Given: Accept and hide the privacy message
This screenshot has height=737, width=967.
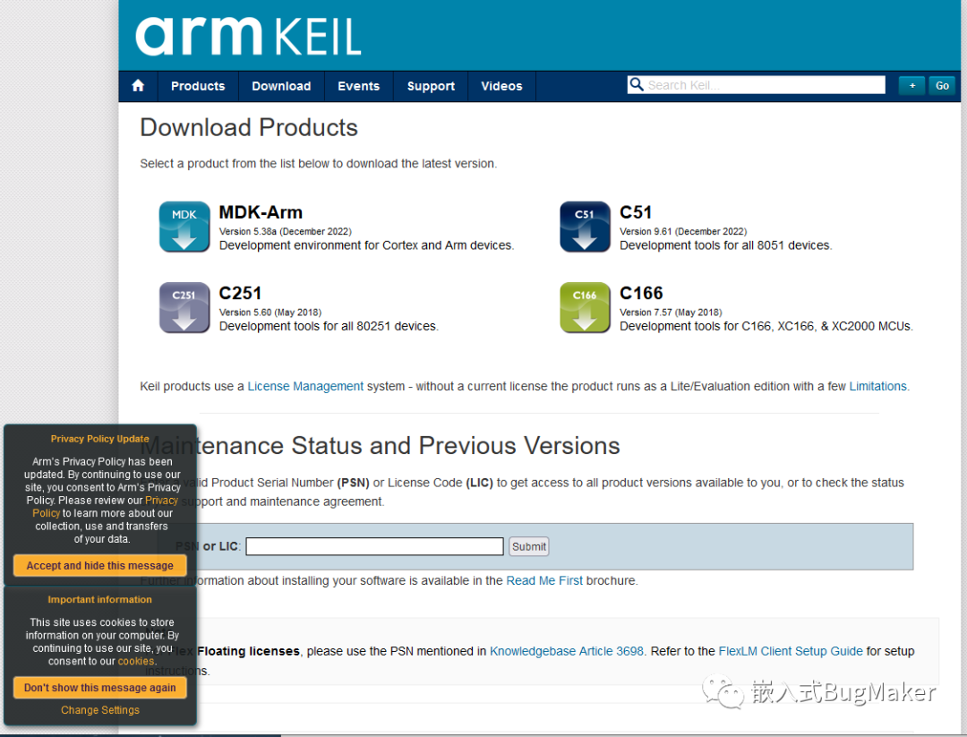Looking at the screenshot, I should 100,566.
